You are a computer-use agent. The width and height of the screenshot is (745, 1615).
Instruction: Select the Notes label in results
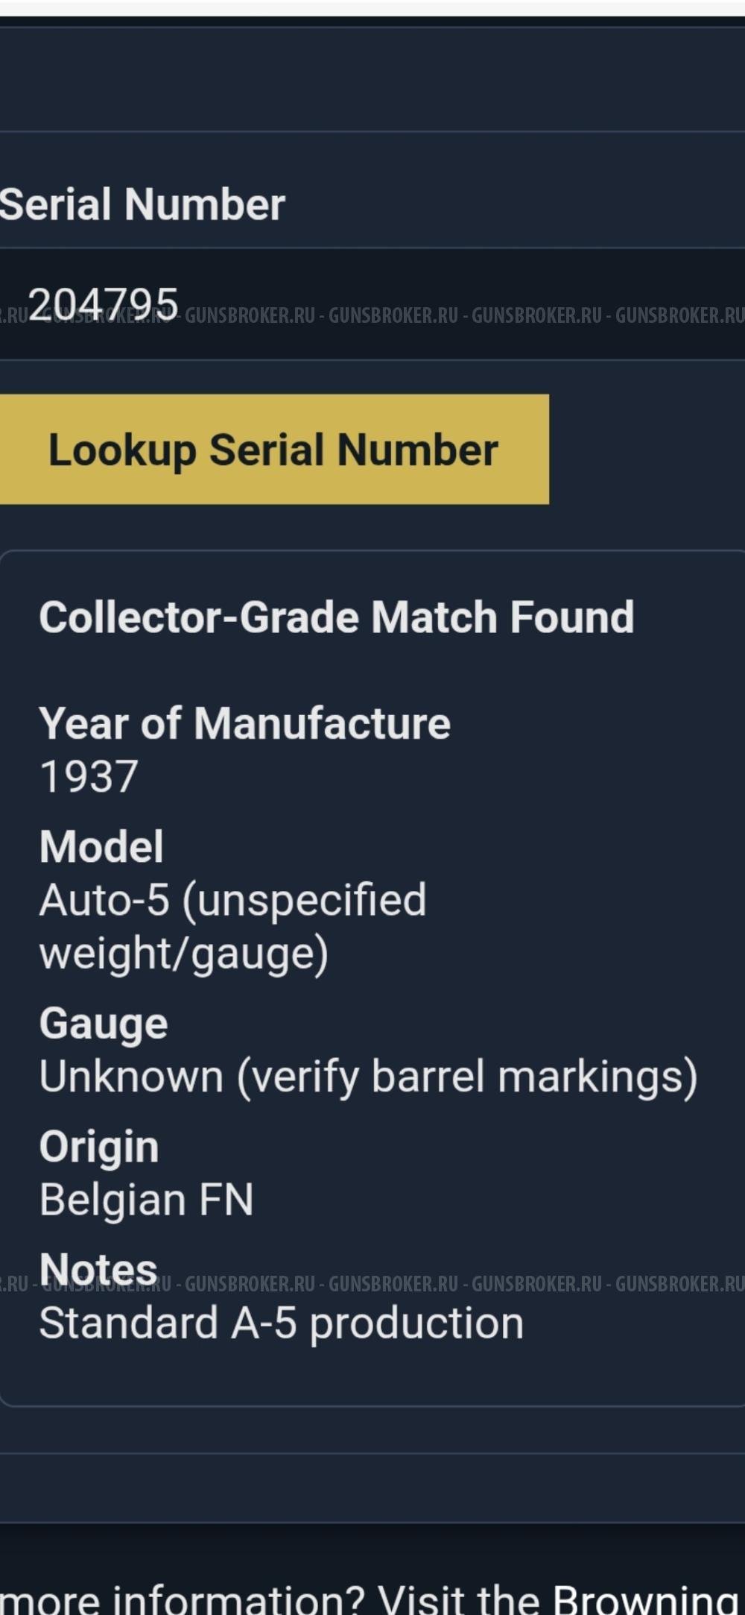click(98, 1268)
